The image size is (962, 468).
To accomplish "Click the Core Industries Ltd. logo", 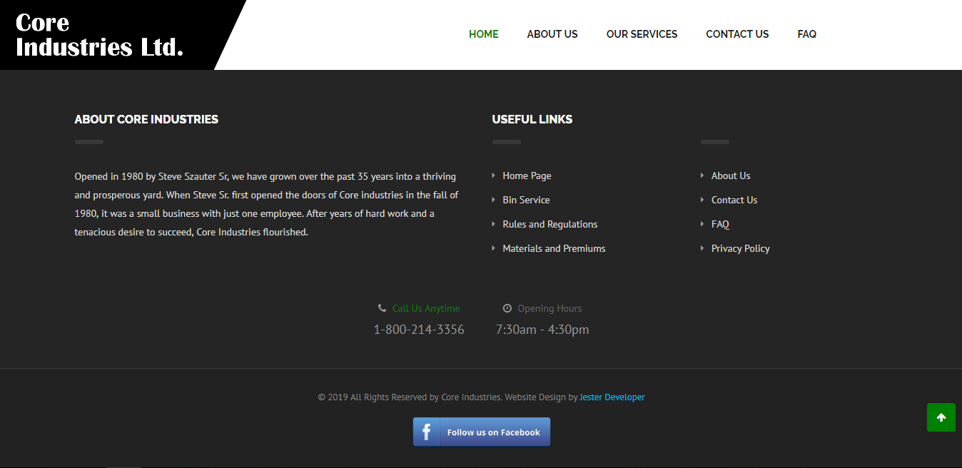I will click(99, 35).
